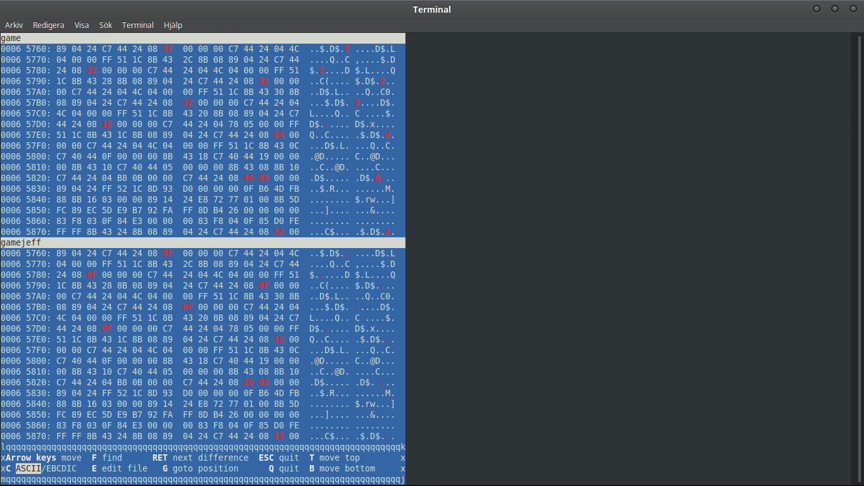This screenshot has width=864, height=486.
Task: Click red byte 1E in gamejeff pane
Action: [x=279, y=339]
